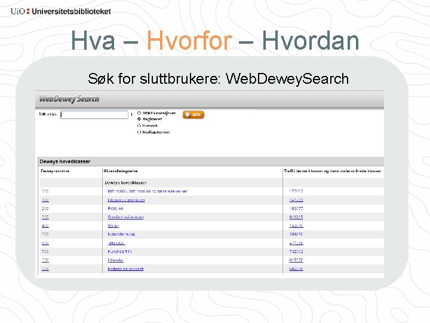This screenshot has width=430, height=323.
Task: Open the 'Litteratur' class link
Action: (x=115, y=260)
